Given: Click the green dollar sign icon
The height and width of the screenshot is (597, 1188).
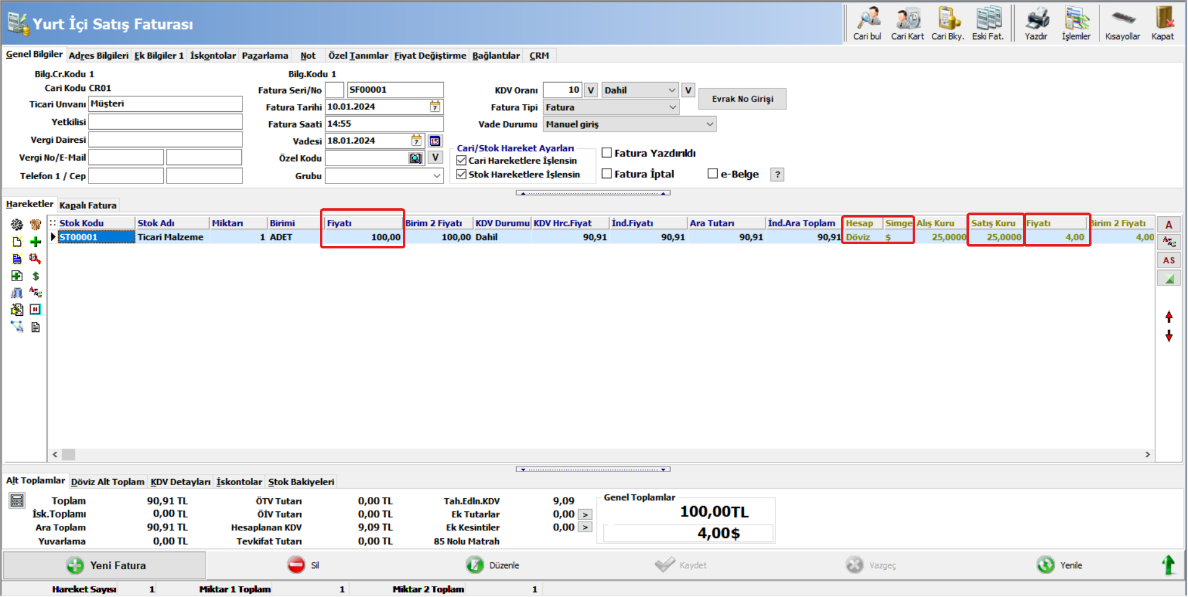Looking at the screenshot, I should (x=35, y=276).
